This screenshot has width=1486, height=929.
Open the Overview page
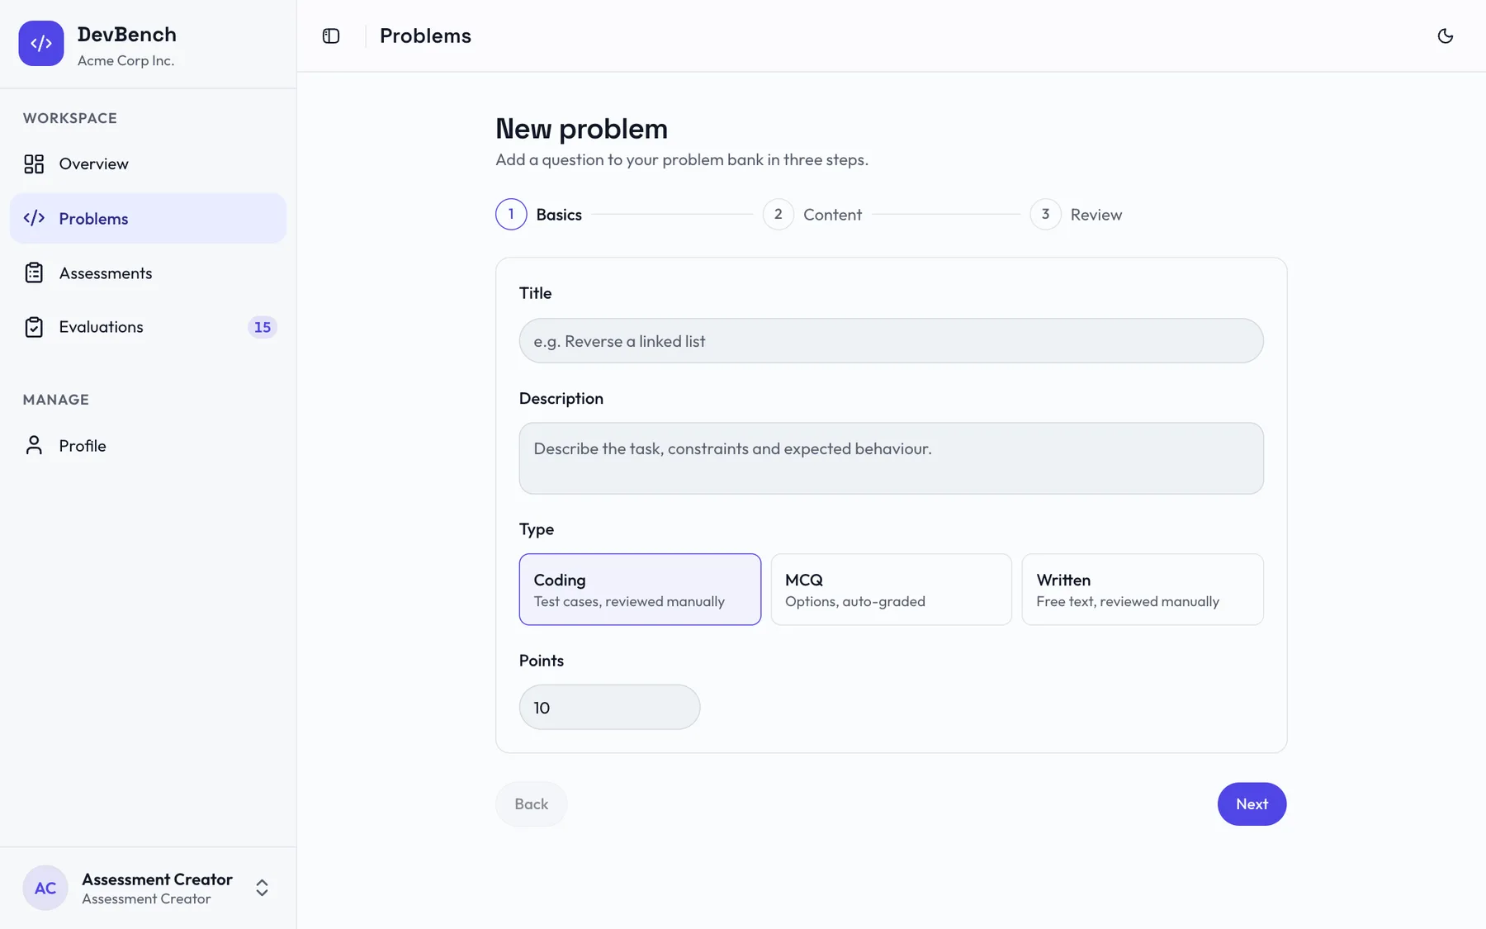[148, 164]
